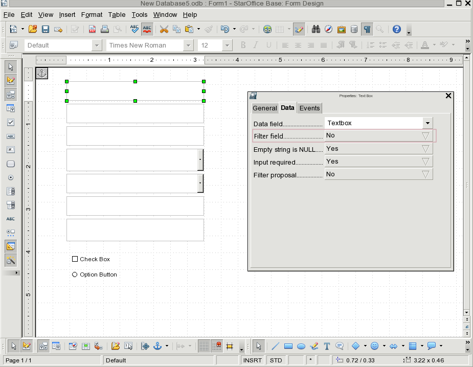Open the Input required dropdown
The image size is (473, 367).
tap(425, 162)
